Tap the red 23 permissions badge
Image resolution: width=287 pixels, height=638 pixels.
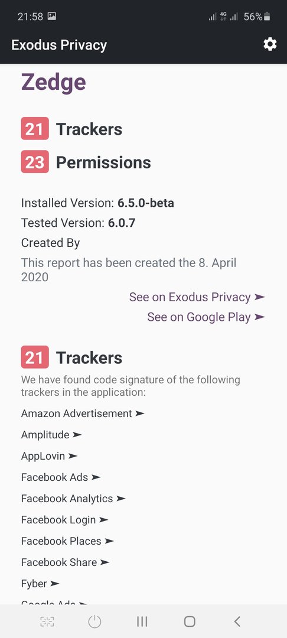35,162
